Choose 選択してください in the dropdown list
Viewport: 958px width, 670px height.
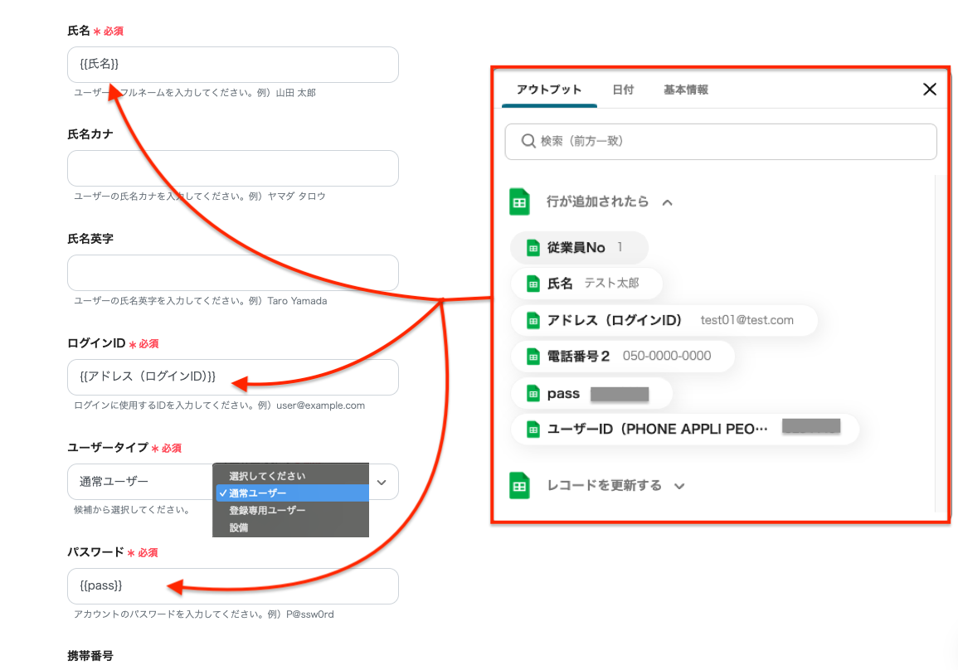pyautogui.click(x=291, y=475)
